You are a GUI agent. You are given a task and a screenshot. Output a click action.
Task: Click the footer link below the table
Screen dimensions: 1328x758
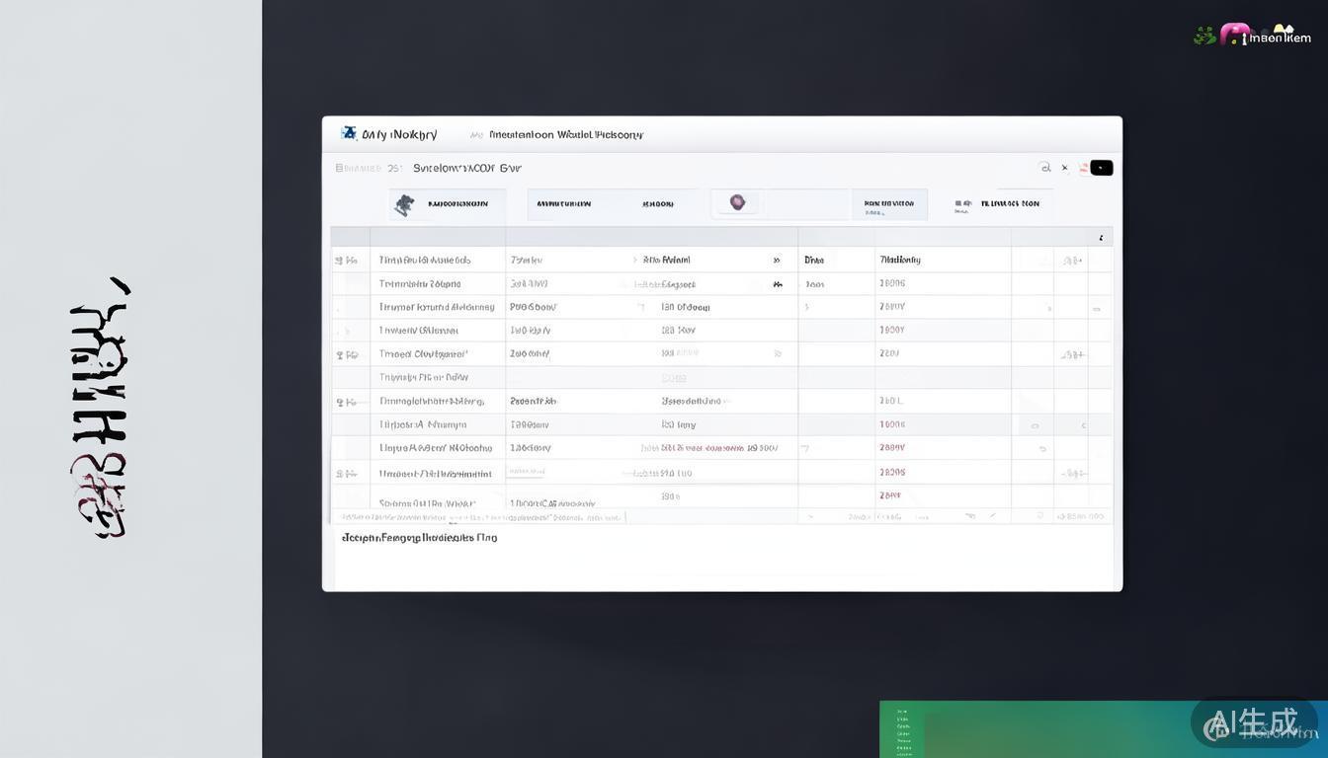420,537
